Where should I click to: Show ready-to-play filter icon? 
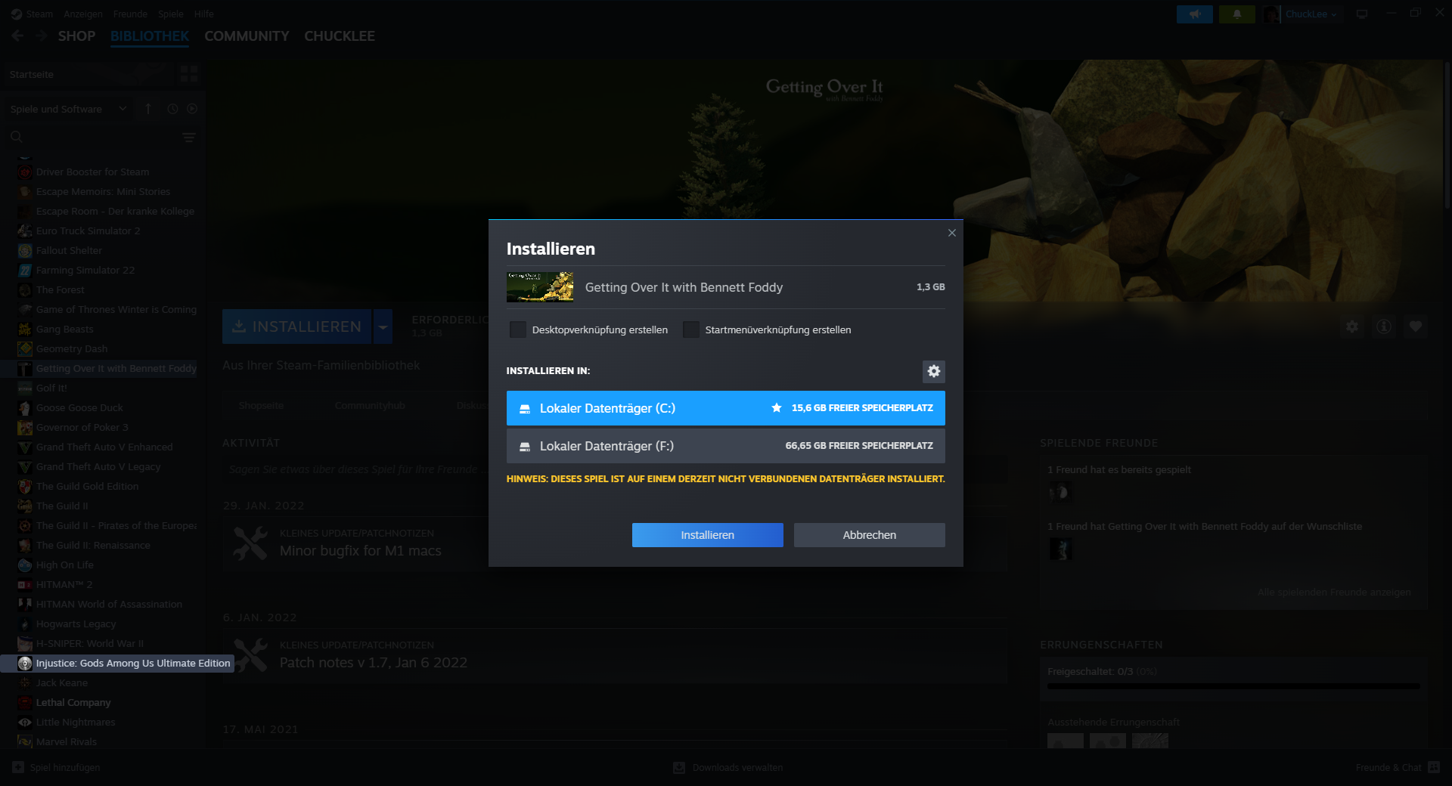[x=192, y=109]
